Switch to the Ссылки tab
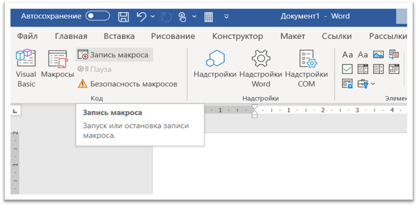418x206 pixels. [x=337, y=36]
